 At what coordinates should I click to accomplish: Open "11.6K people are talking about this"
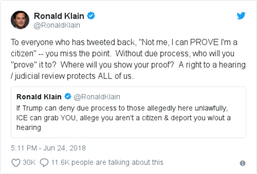click(x=108, y=162)
